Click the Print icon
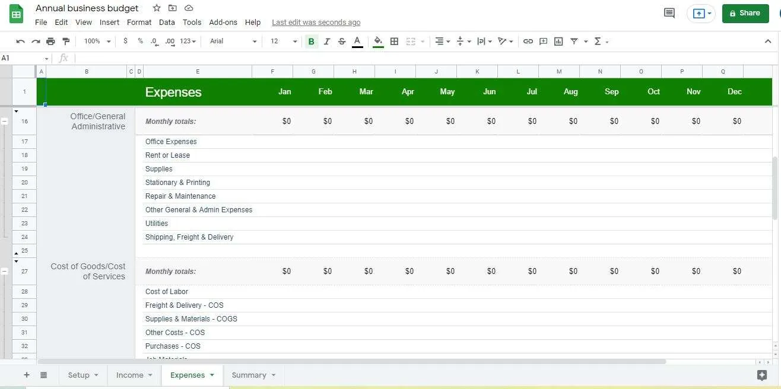Image resolution: width=781 pixels, height=389 pixels. tap(50, 42)
